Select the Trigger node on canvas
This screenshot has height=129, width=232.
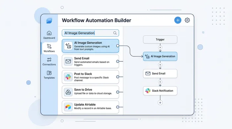point(160,40)
